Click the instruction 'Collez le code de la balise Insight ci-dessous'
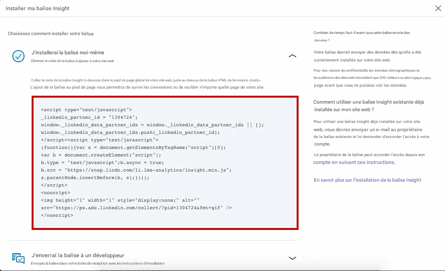Image resolution: width=445 pixels, height=271 pixels. [x=146, y=80]
